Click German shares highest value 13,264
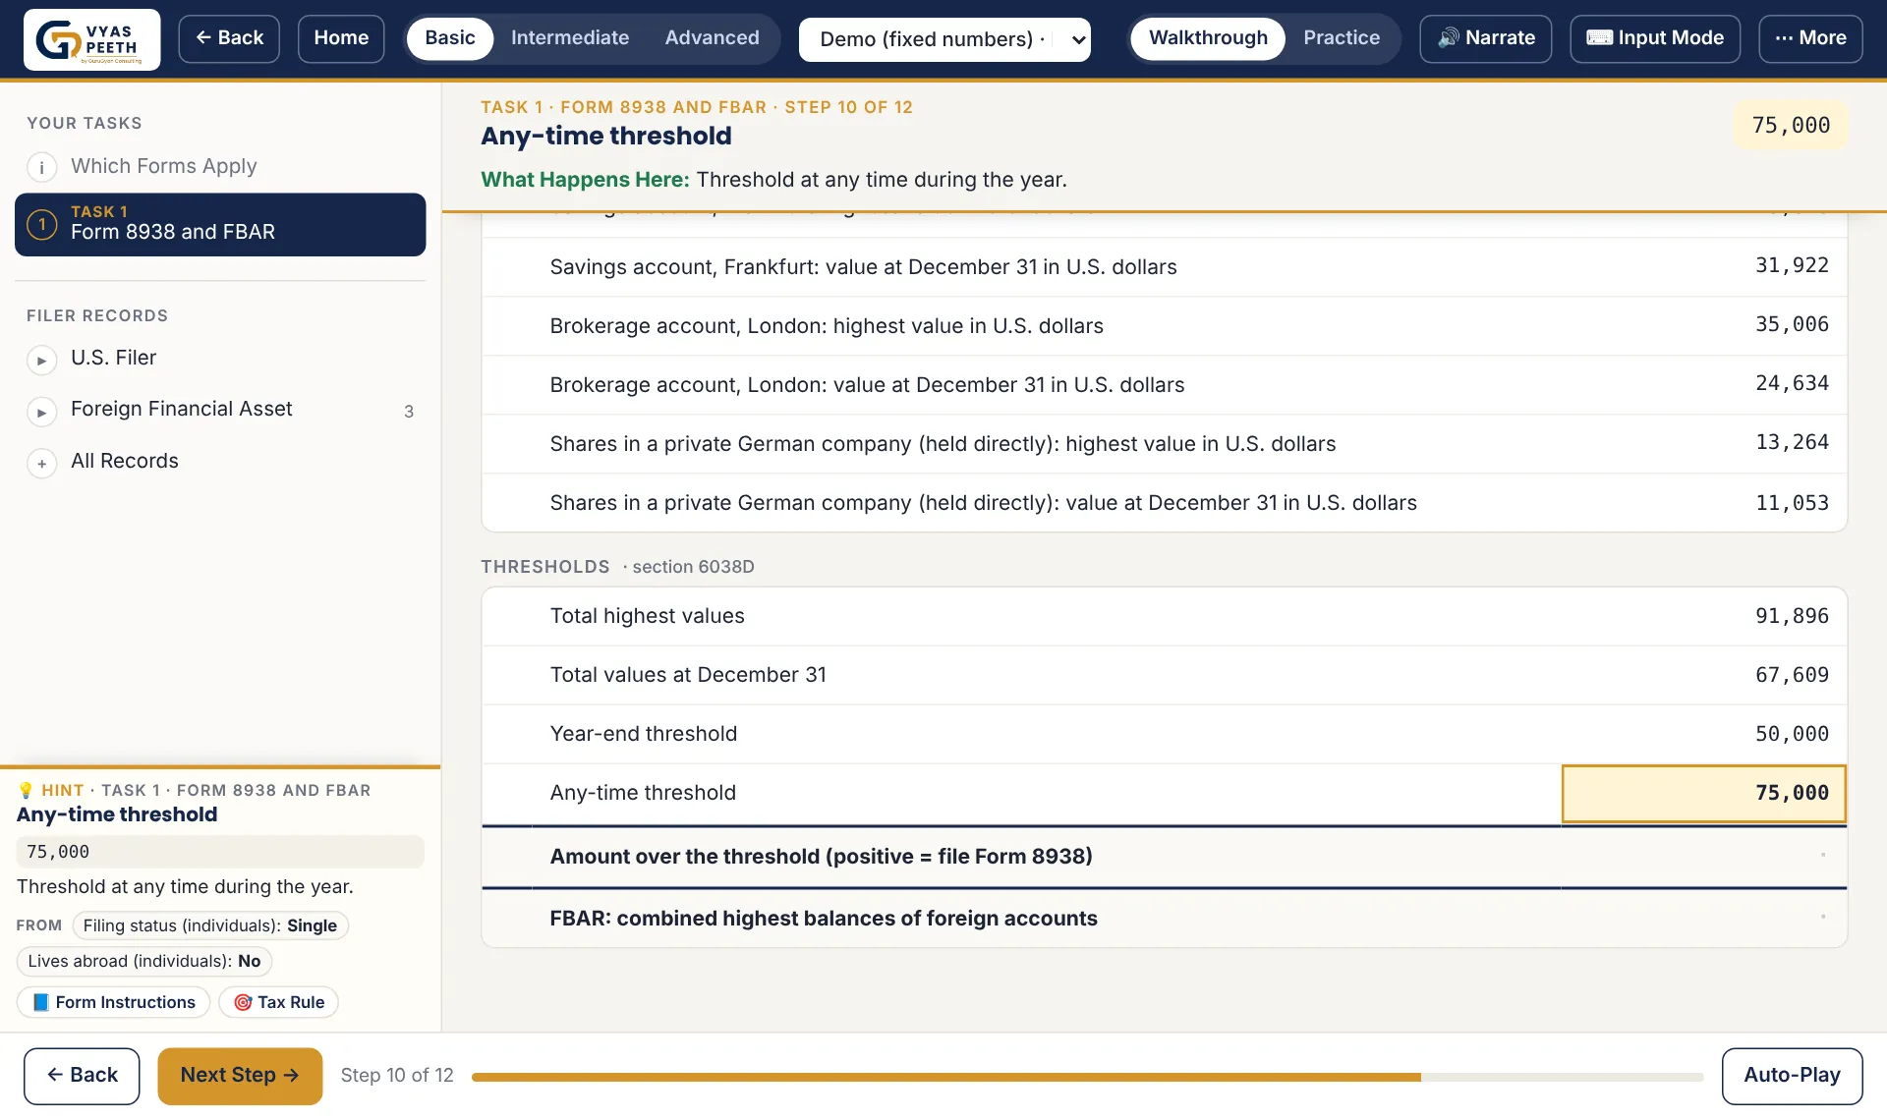Screen dimensions: 1887x1120 click(1792, 442)
